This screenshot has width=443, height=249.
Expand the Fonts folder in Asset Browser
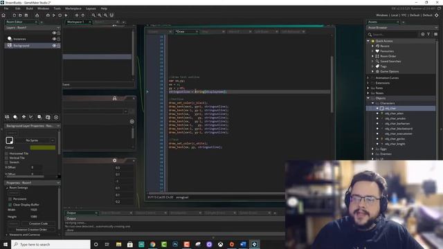pyautogui.click(x=368, y=88)
